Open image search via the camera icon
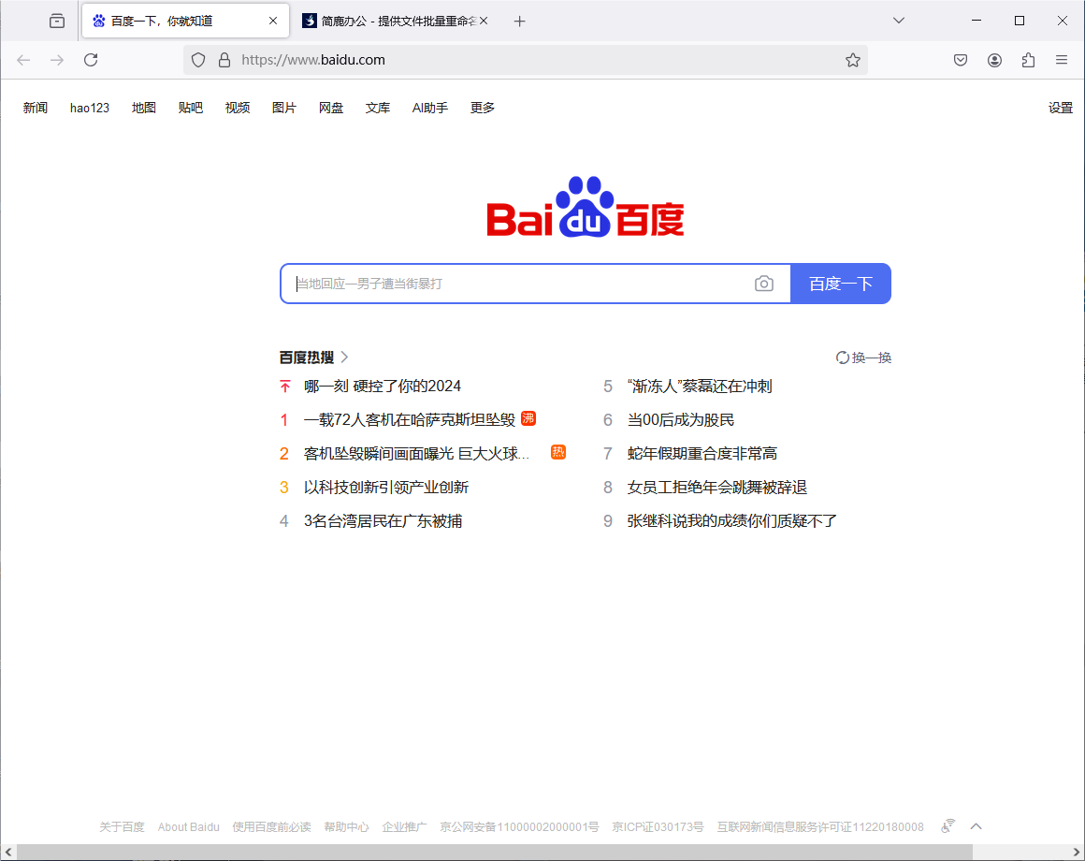The width and height of the screenshot is (1085, 861). pyautogui.click(x=764, y=284)
